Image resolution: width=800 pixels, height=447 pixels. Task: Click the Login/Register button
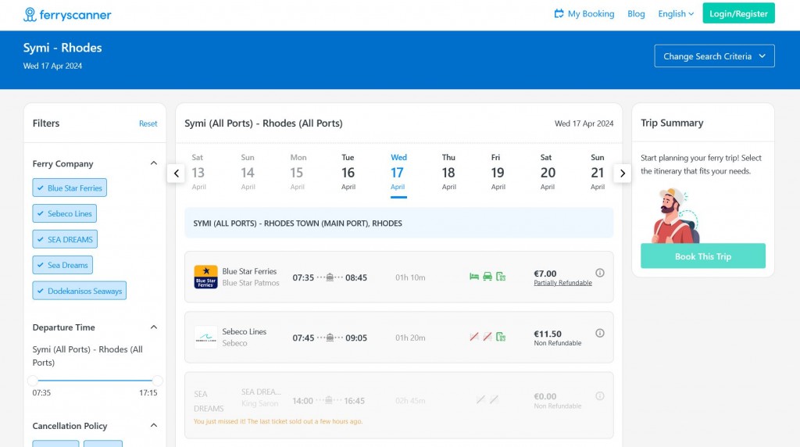coord(738,14)
